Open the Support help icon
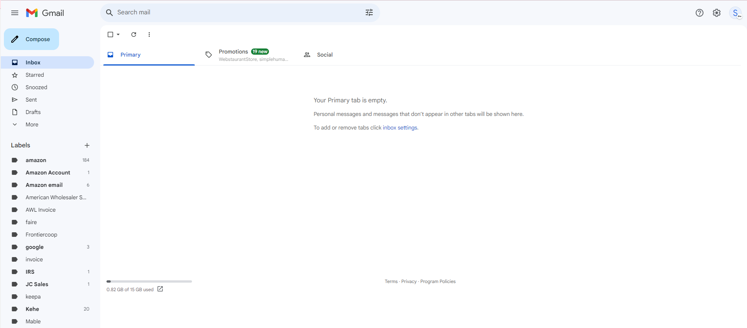The image size is (747, 328). (700, 13)
